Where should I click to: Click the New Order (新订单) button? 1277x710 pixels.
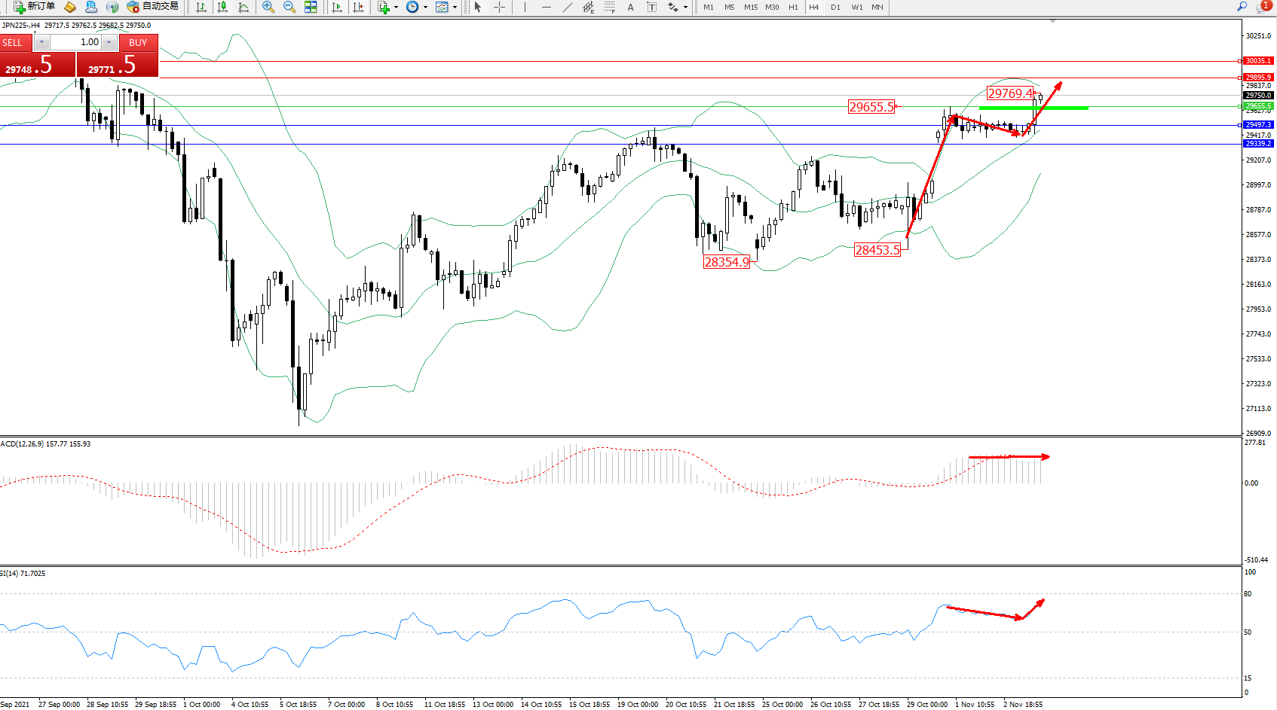click(35, 7)
